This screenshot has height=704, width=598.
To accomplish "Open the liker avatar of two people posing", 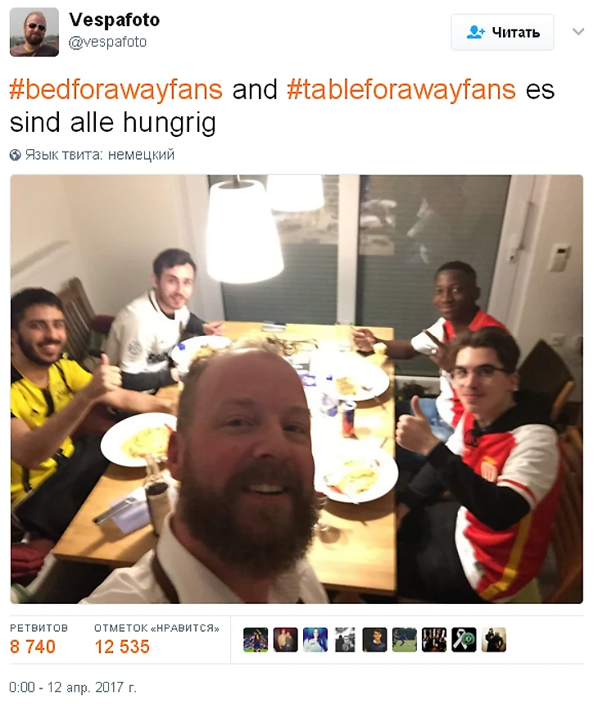I will [x=285, y=639].
